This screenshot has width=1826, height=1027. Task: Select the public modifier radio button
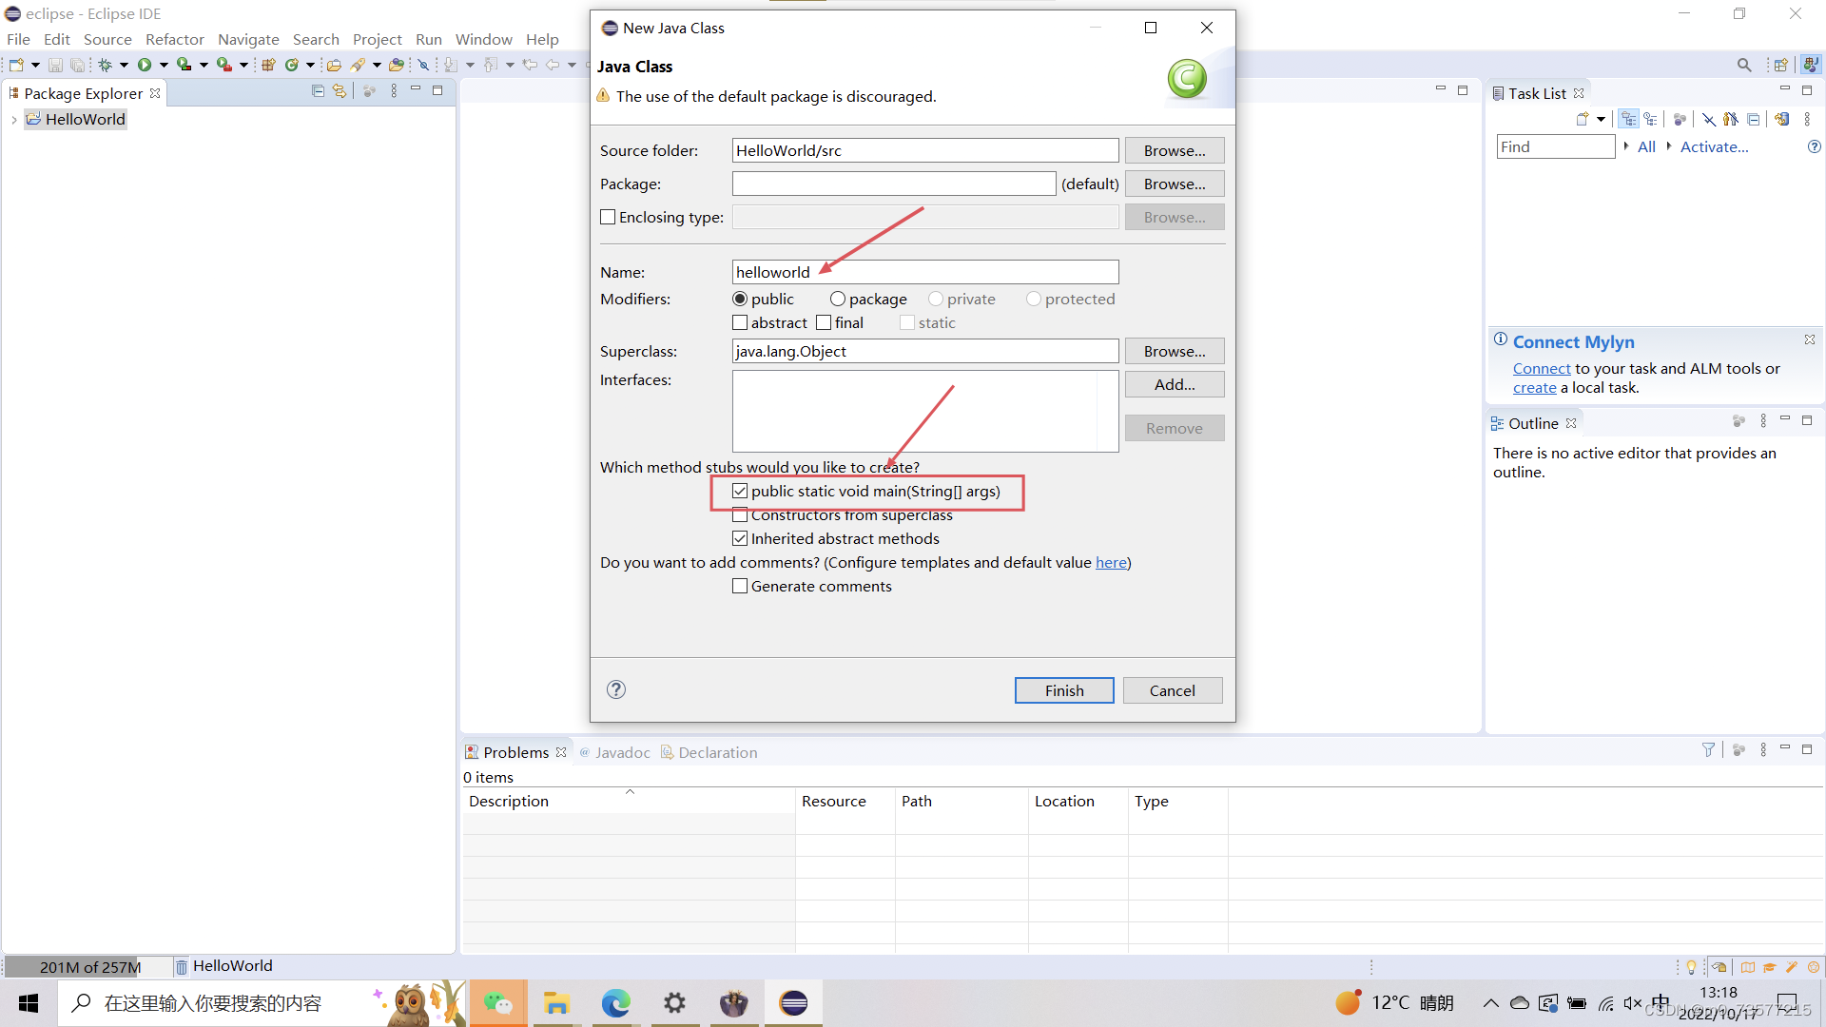pyautogui.click(x=740, y=299)
